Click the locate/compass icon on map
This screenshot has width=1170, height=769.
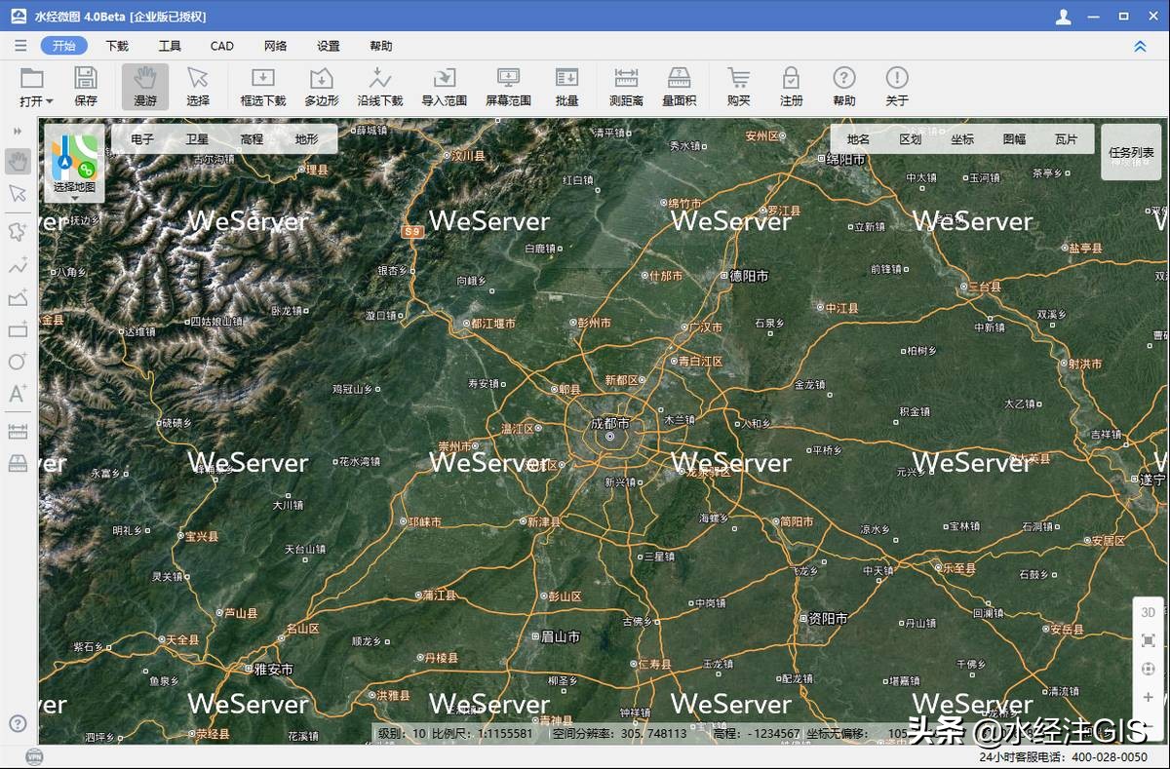1148,670
